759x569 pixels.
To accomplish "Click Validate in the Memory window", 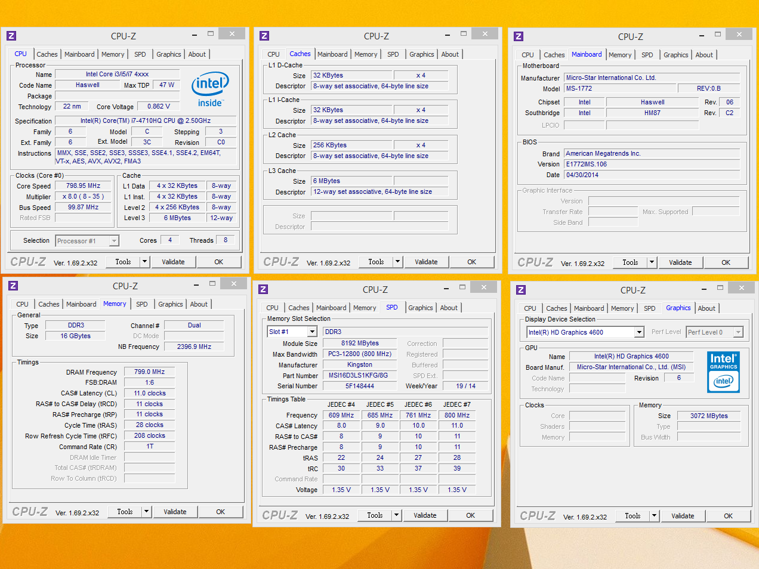I will [x=175, y=512].
